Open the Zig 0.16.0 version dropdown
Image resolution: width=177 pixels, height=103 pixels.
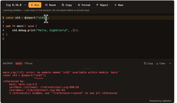tap(15, 5)
